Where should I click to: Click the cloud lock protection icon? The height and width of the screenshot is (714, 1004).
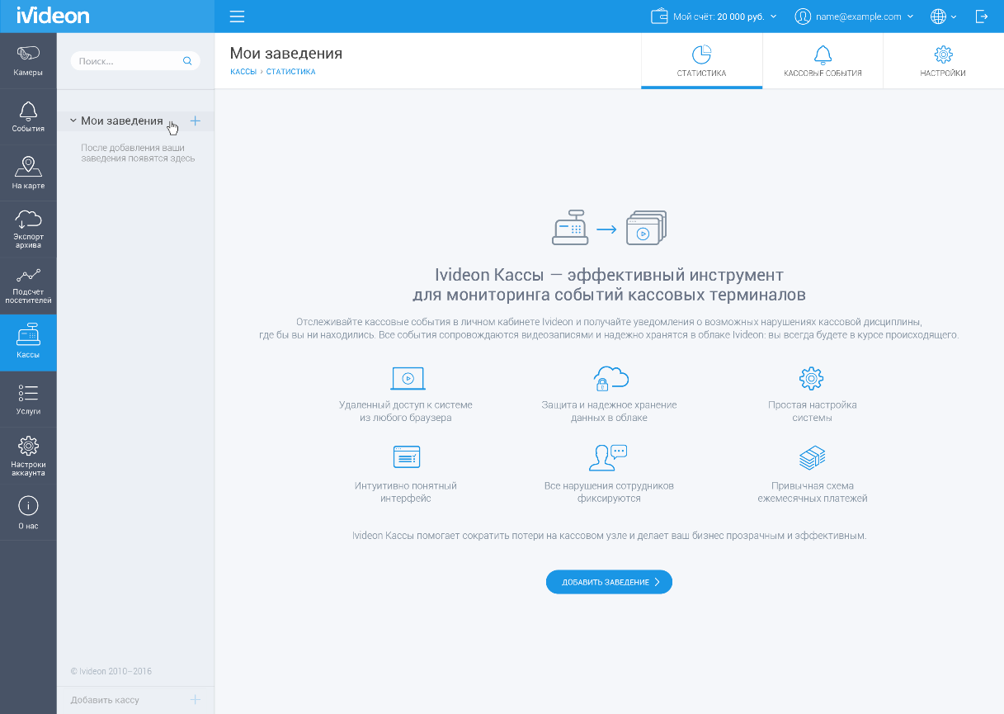point(611,379)
